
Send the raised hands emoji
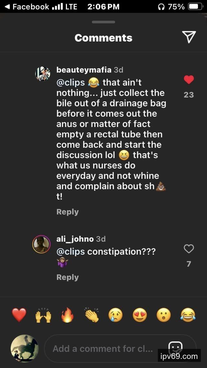(x=43, y=315)
